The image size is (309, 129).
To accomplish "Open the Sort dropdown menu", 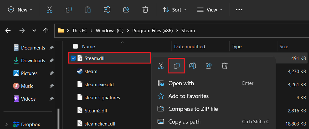I will click(x=174, y=10).
